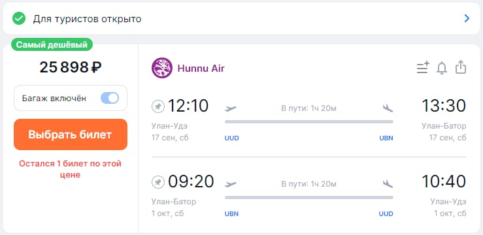Subscribe via the price alert bell icon
This screenshot has height=235, width=483.
click(442, 68)
